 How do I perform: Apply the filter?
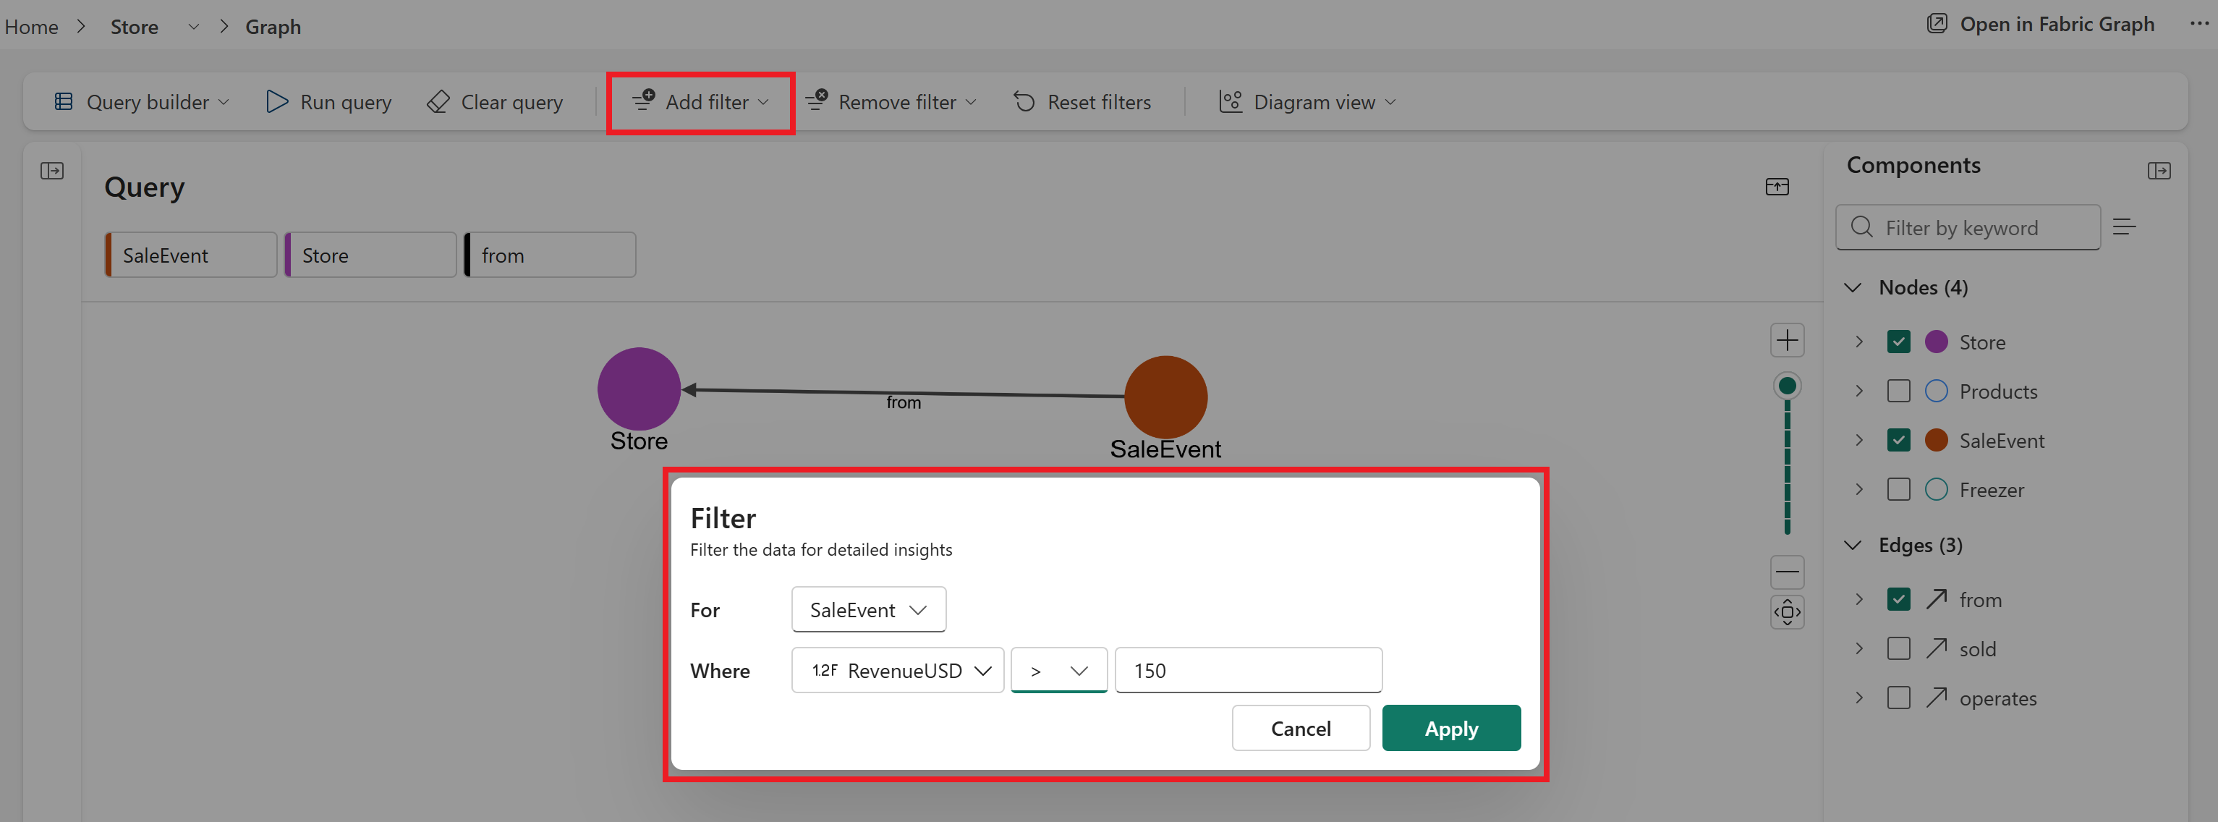(x=1451, y=728)
